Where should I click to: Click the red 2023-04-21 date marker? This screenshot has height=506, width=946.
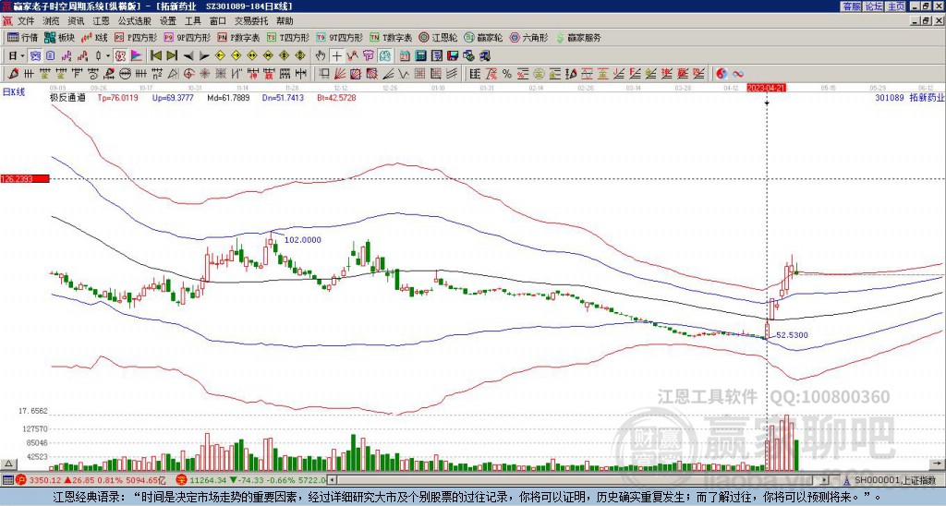pos(766,88)
